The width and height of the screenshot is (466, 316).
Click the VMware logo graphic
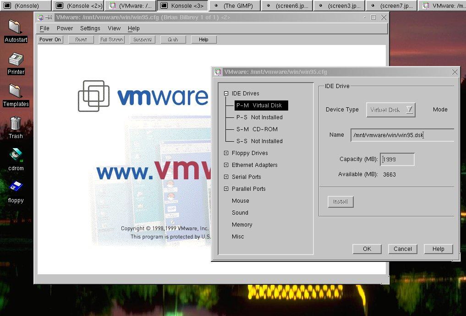[x=94, y=96]
